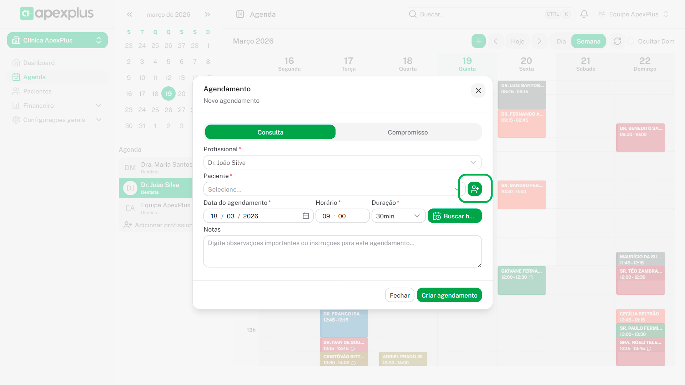The height and width of the screenshot is (385, 685).
Task: Click the Criar agendamento button
Action: click(x=449, y=295)
